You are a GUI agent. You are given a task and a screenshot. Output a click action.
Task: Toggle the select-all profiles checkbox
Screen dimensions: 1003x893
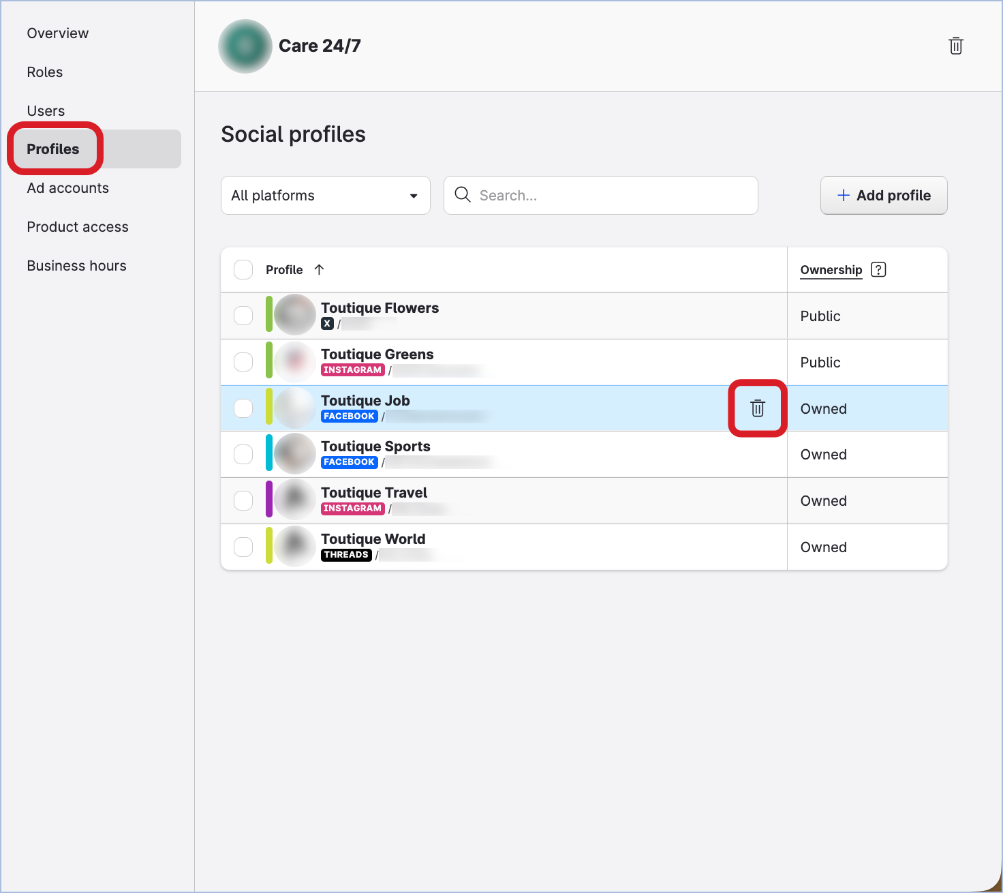[243, 270]
